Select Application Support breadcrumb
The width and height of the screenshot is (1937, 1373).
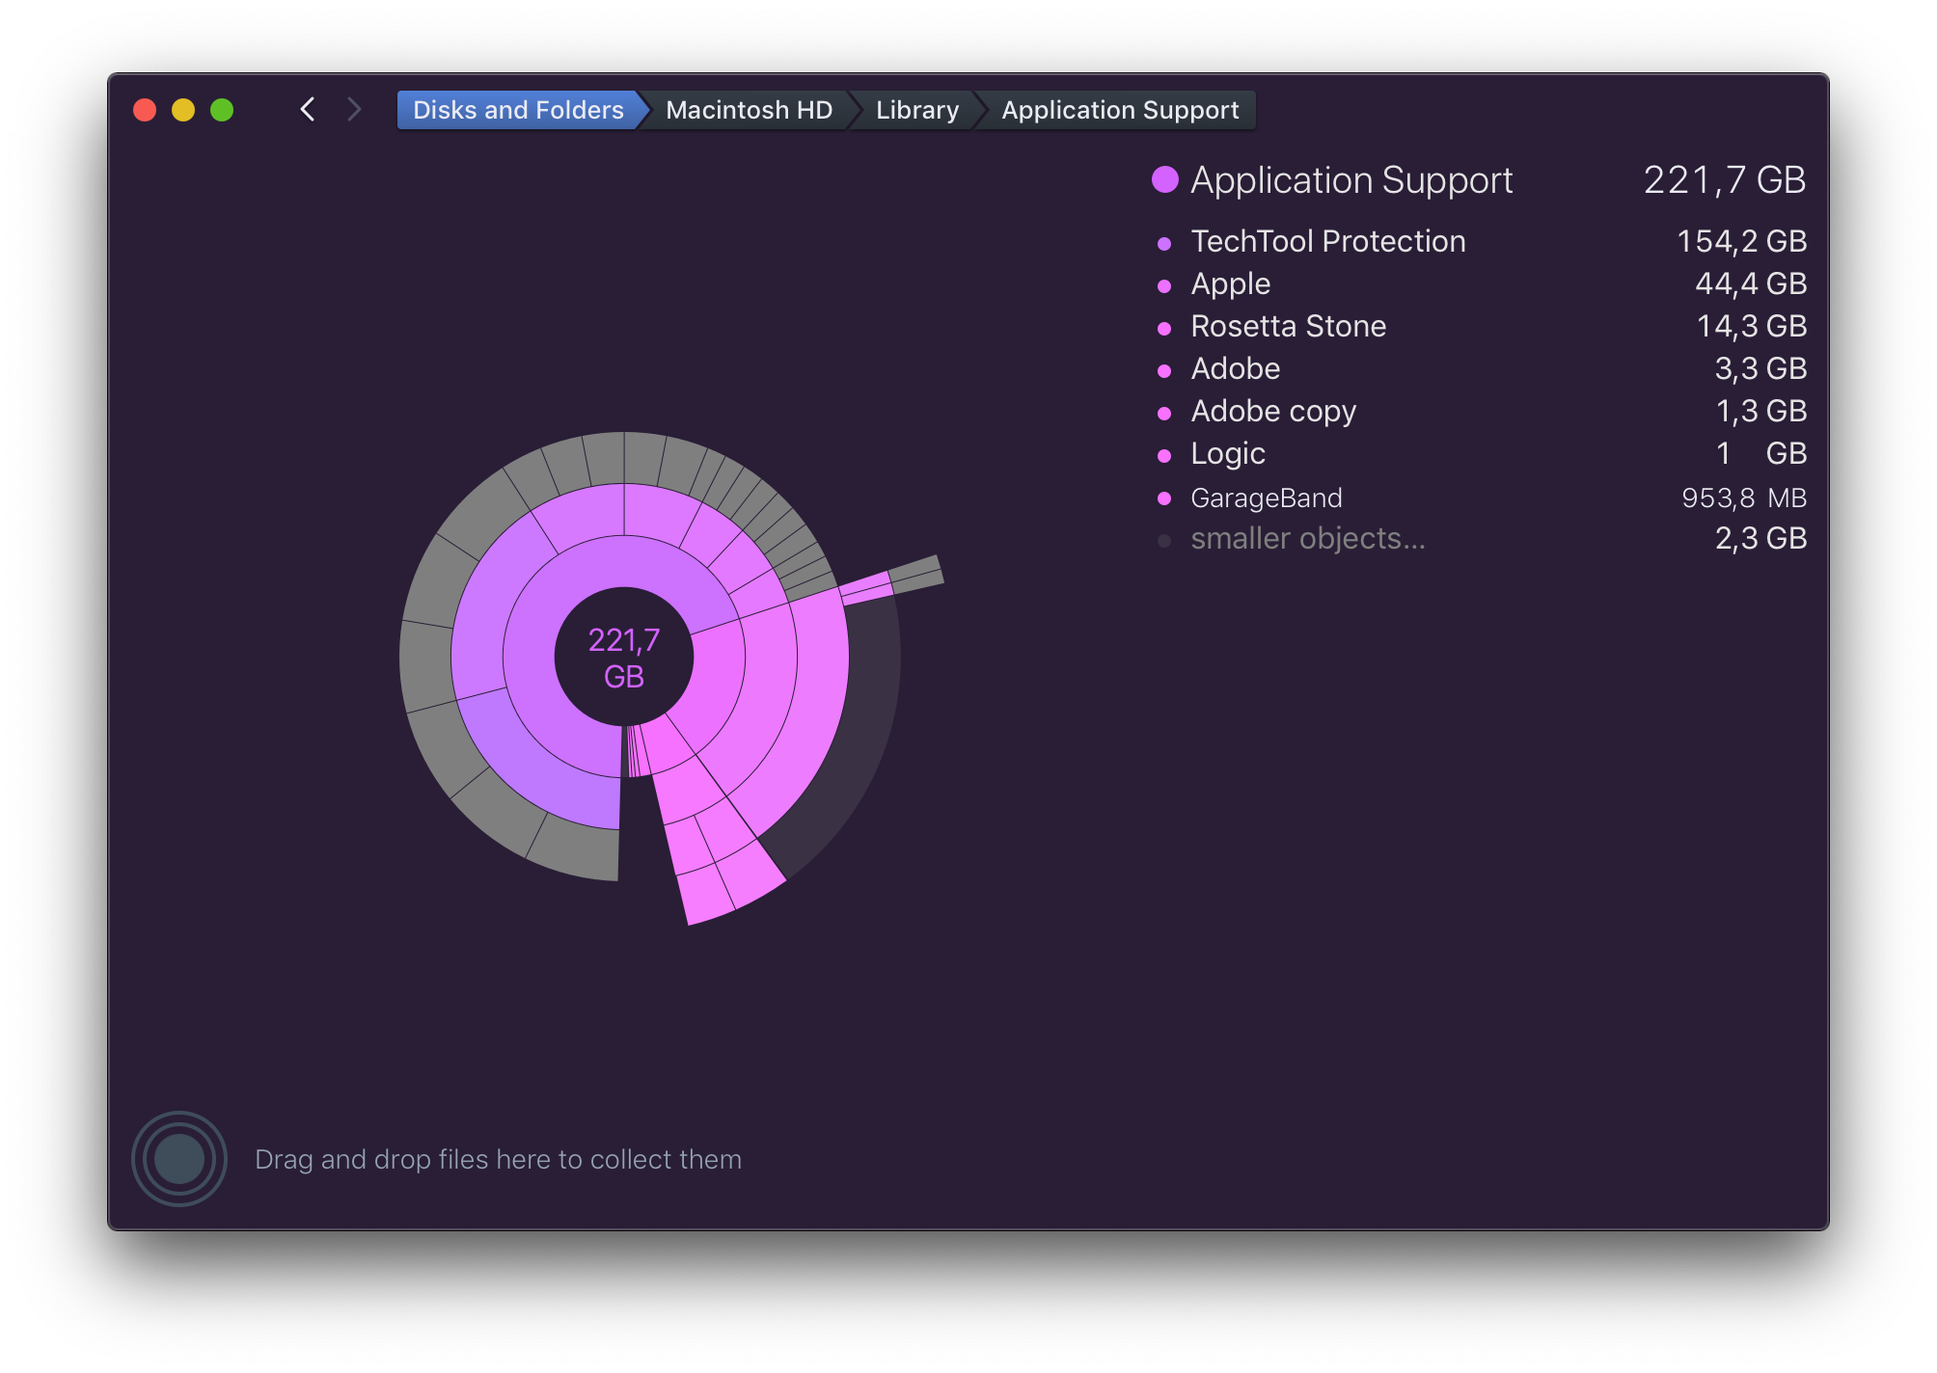[x=1120, y=110]
